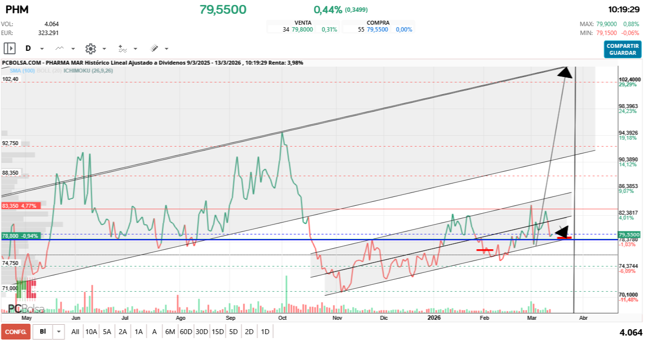The width and height of the screenshot is (649, 342).
Task: Open the drawing tools dropdown arrow
Action: click(166, 49)
